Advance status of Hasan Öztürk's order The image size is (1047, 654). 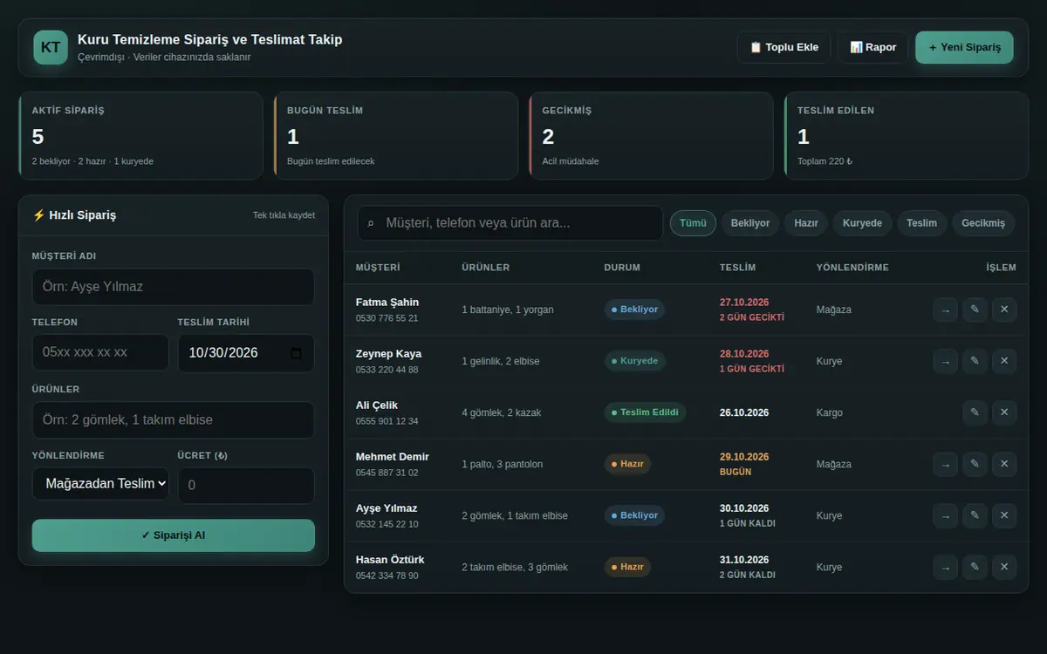click(945, 567)
